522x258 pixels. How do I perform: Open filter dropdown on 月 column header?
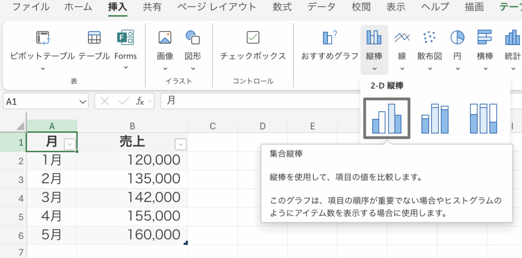[x=70, y=145]
